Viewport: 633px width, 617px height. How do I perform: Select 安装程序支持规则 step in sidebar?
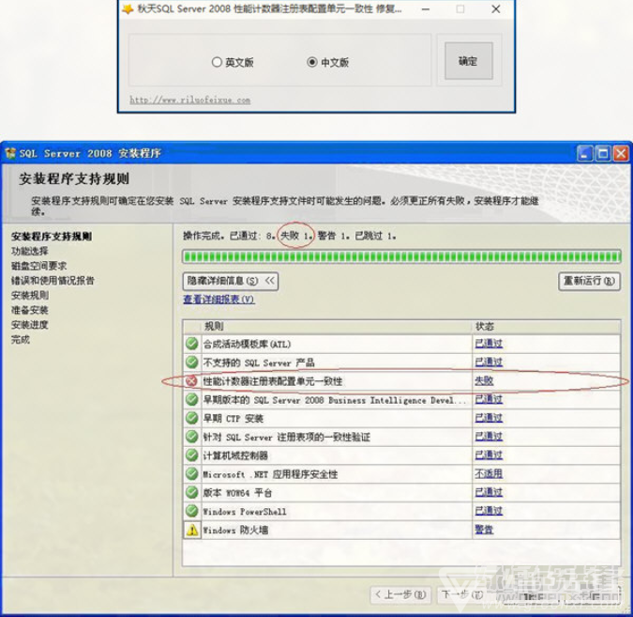pyautogui.click(x=52, y=237)
